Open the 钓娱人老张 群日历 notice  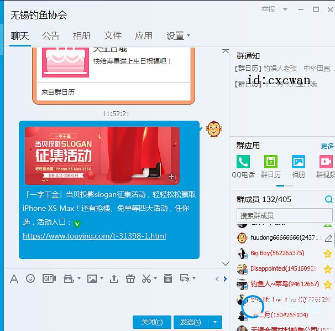tap(285, 69)
